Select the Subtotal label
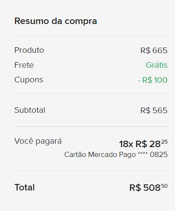 click(30, 110)
